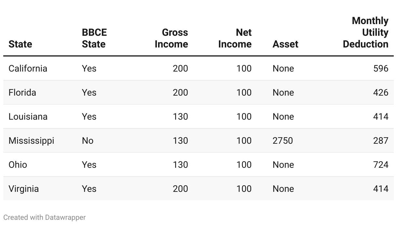The width and height of the screenshot is (397, 225).
Task: Select the Ohio state cell
Action: click(18, 165)
